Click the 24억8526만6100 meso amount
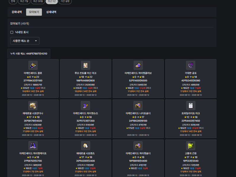 pos(138,121)
